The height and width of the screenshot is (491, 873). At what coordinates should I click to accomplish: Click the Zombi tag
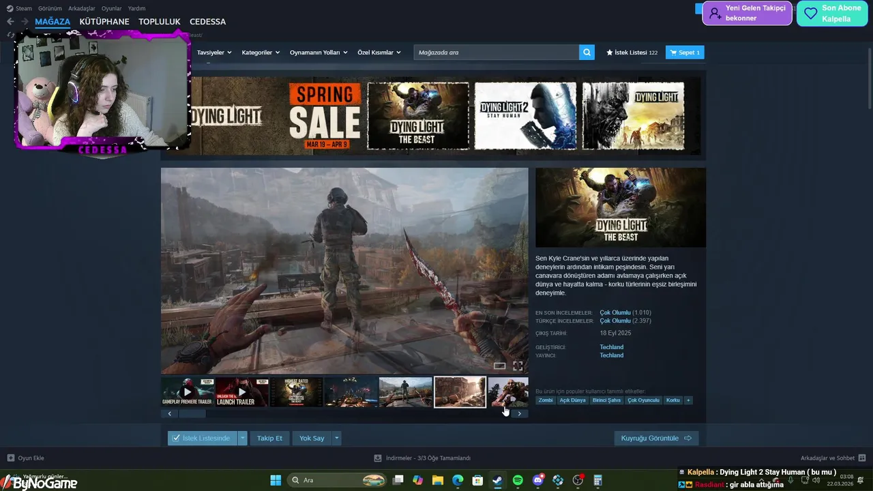pyautogui.click(x=546, y=400)
